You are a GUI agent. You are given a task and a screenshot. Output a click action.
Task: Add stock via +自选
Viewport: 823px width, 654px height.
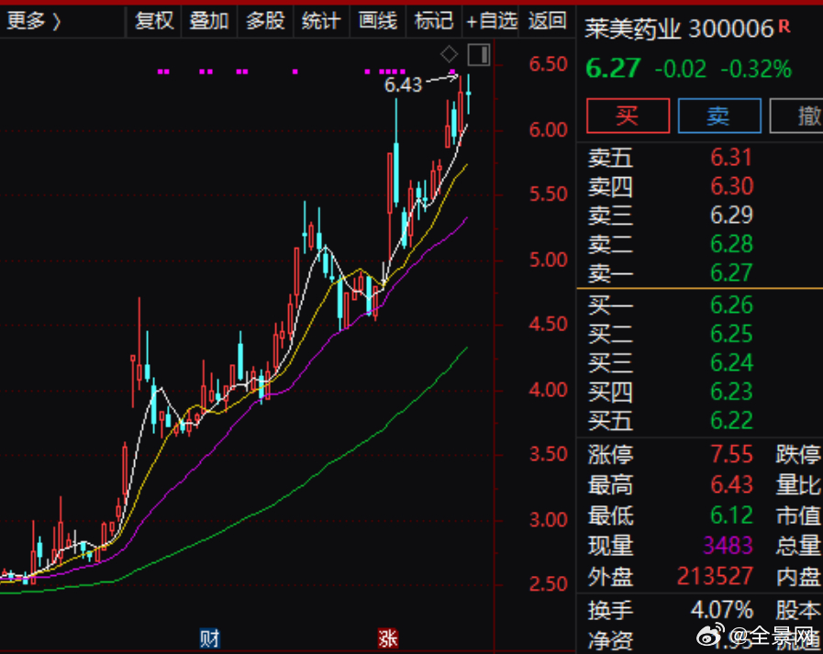click(492, 21)
